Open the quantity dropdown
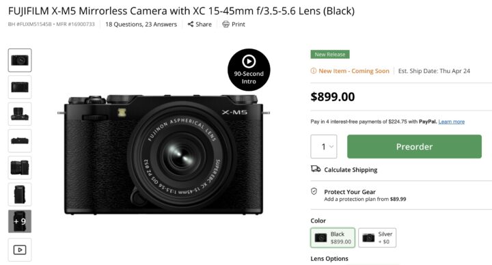492x265 pixels. 324,146
